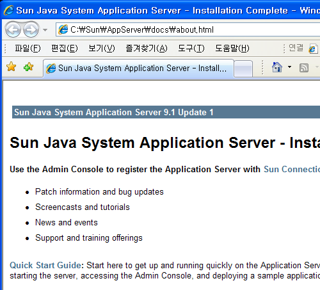Viewport: 320px width, 290px height.
Task: Click the Application Server 9.1 Update 1 banner
Action: point(166,112)
